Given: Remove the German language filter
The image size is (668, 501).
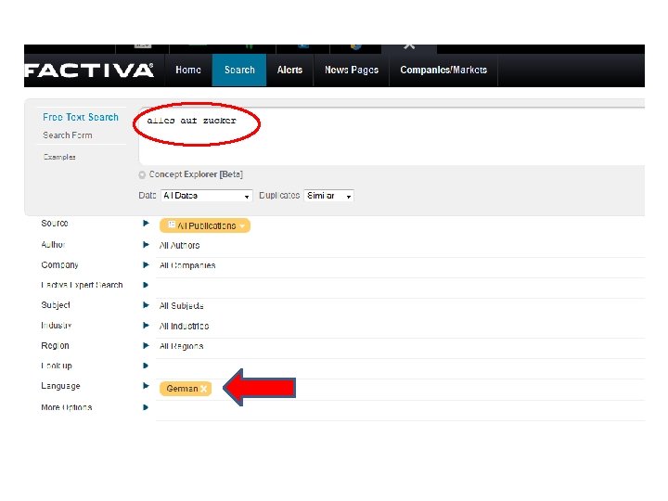Looking at the screenshot, I should click(203, 389).
